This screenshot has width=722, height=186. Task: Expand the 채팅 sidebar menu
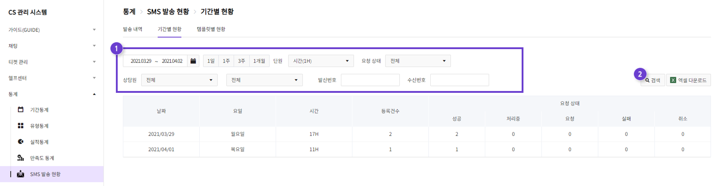click(52, 46)
